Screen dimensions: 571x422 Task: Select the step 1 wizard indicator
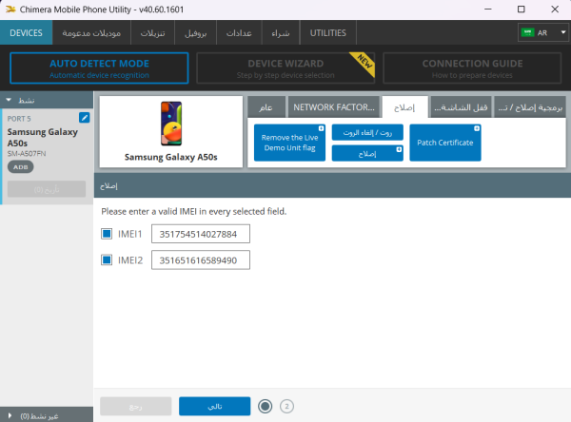(x=266, y=406)
